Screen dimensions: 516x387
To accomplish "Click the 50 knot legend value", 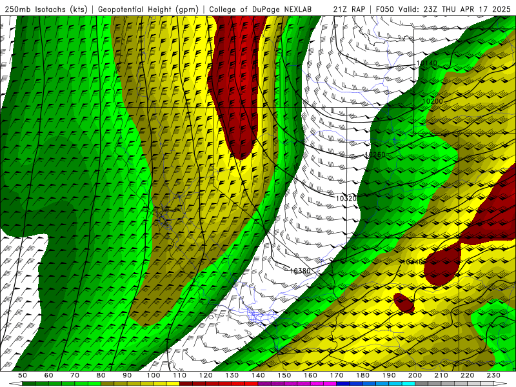I will pos(23,375).
